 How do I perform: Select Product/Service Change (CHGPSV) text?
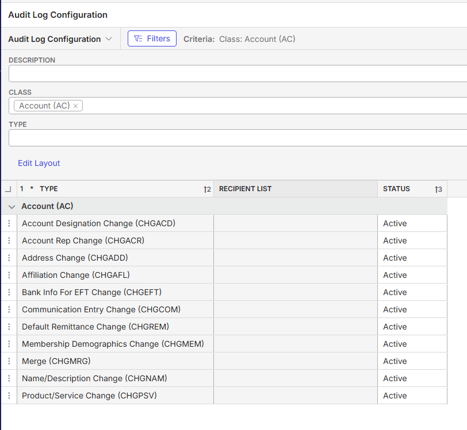pos(89,396)
